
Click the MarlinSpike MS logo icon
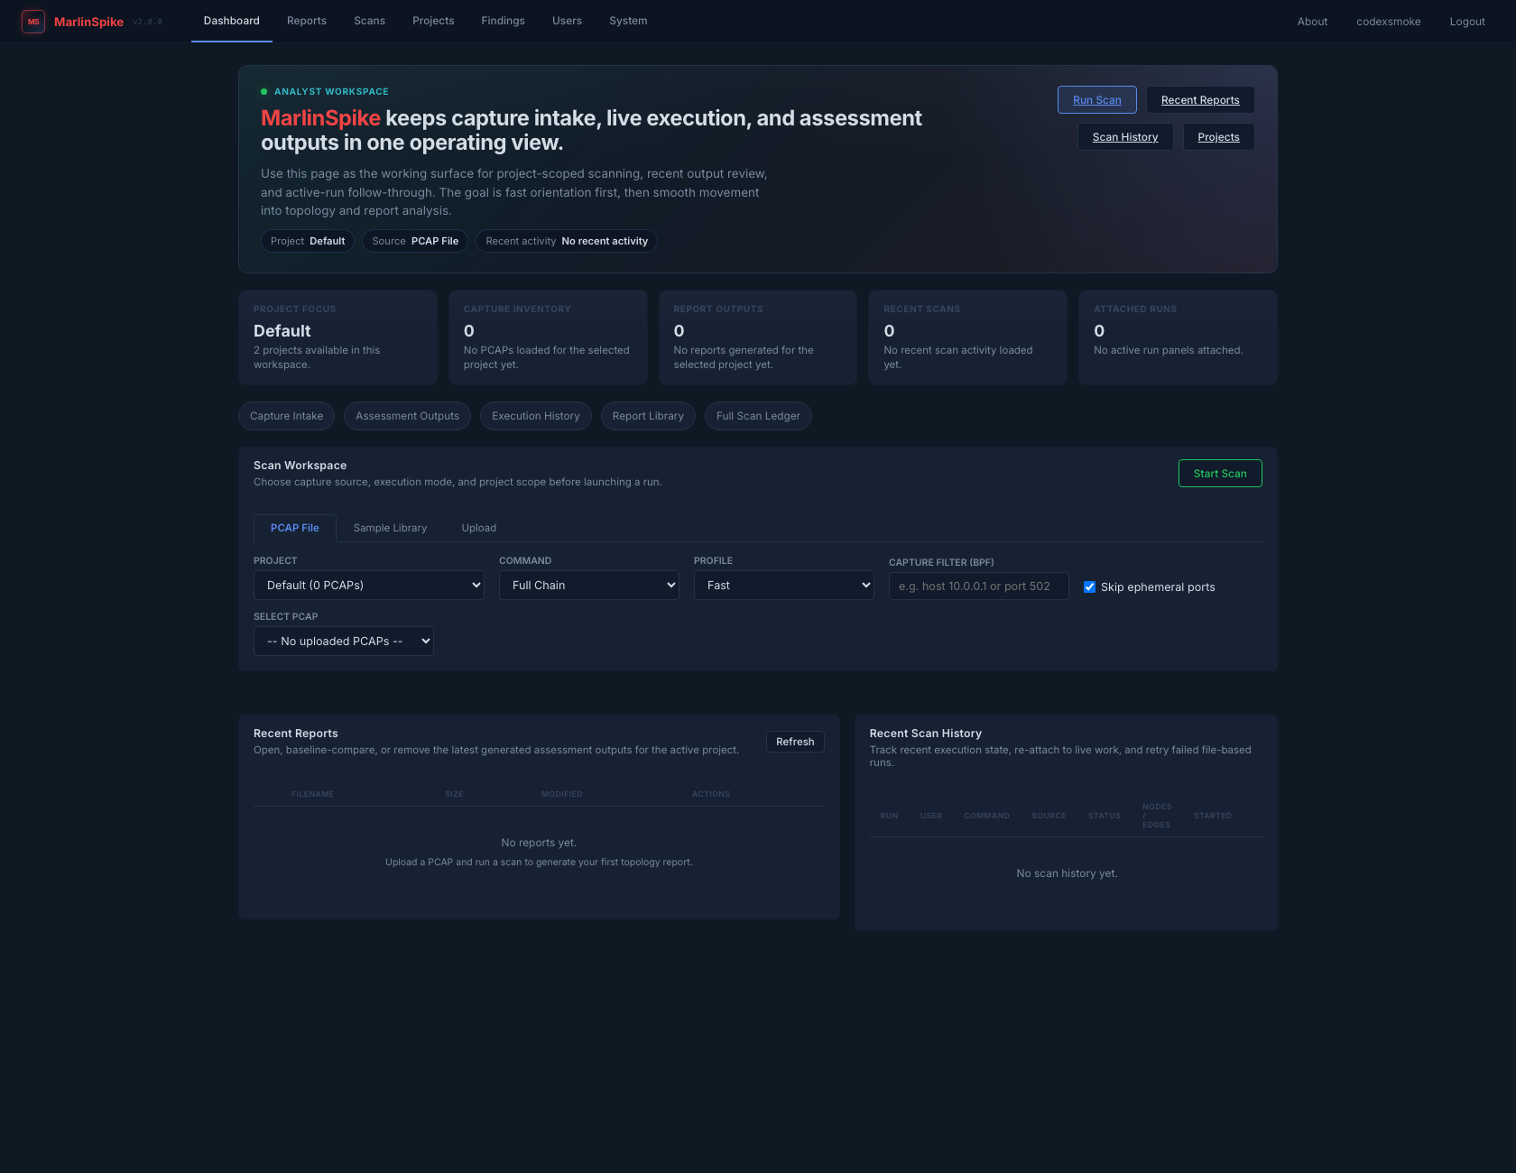33,21
